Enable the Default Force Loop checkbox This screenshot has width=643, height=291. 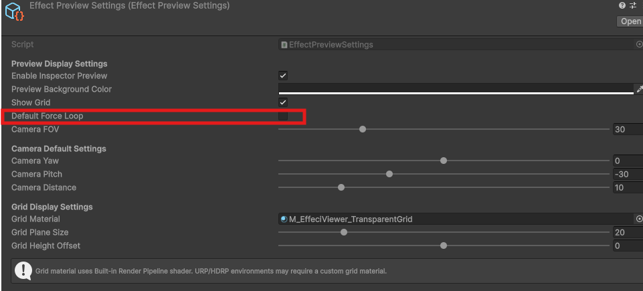[283, 116]
